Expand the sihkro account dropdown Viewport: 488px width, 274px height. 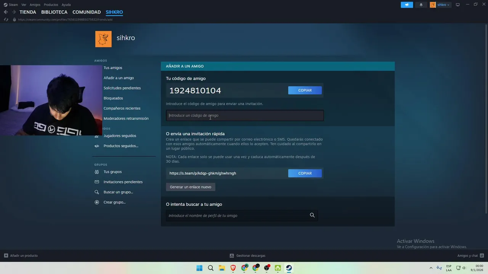click(x=440, y=5)
